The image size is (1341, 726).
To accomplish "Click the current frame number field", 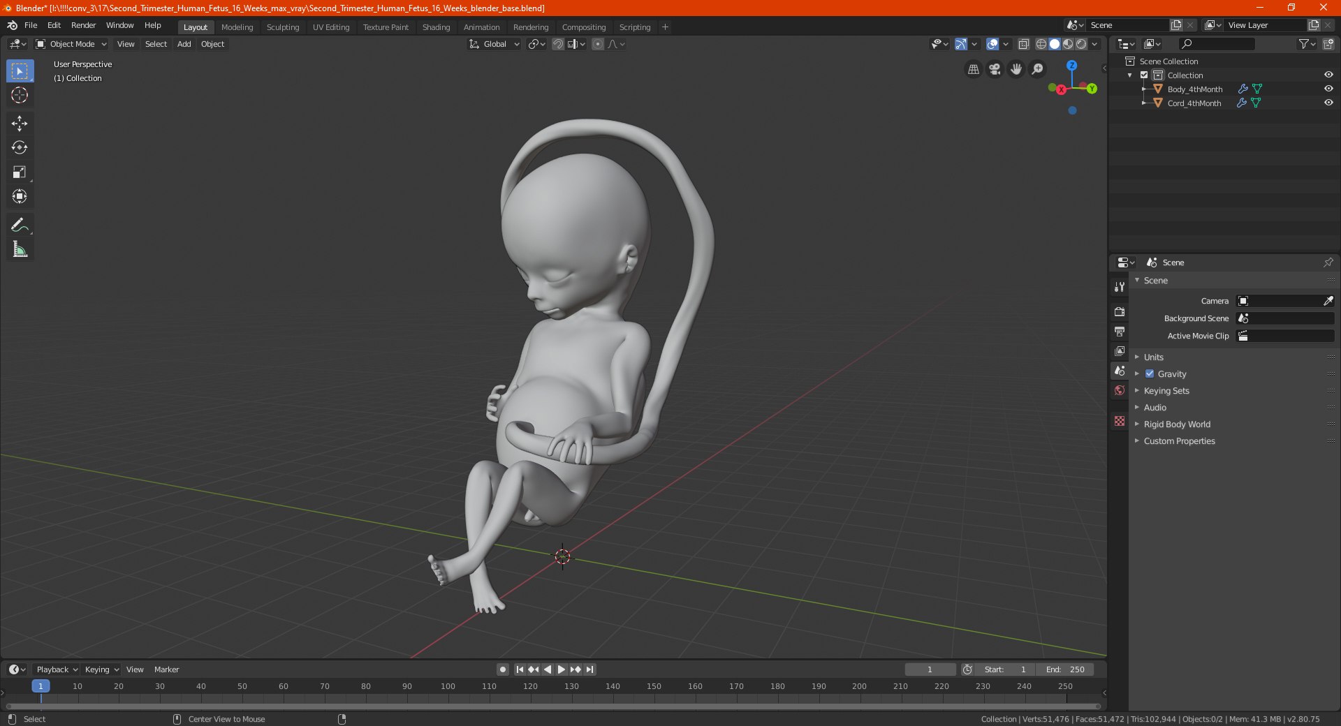I will (x=930, y=669).
